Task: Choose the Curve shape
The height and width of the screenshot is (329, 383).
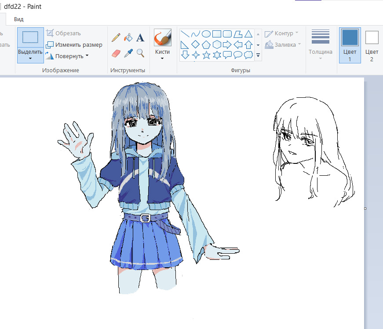Action: click(x=195, y=34)
